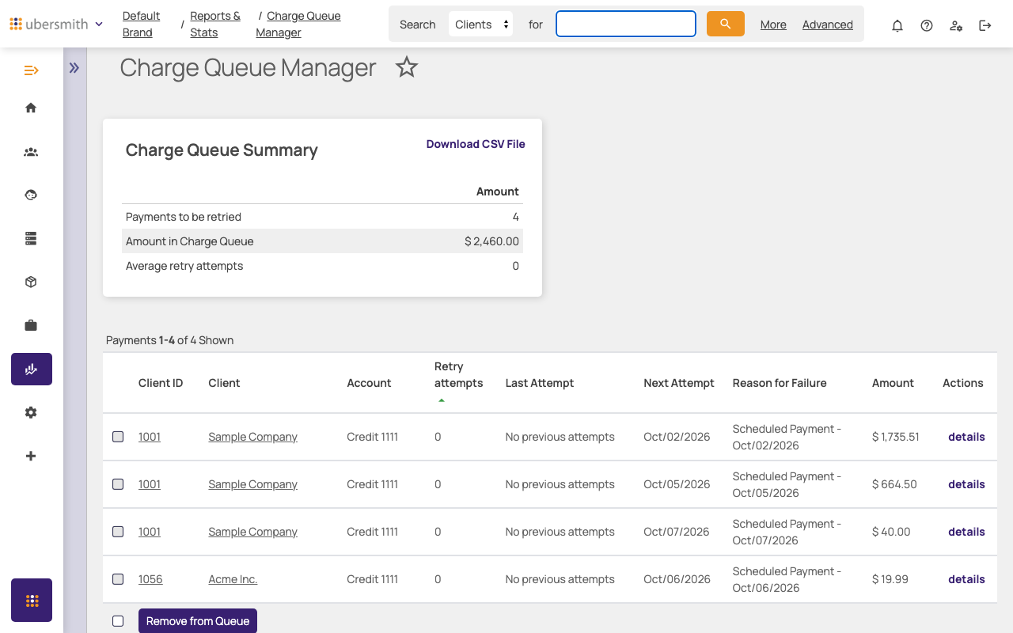1013x633 pixels.
Task: Click the plus icon in sidebar
Action: pos(31,456)
